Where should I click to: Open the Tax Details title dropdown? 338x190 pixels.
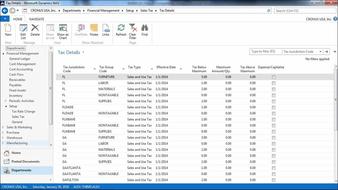tap(83, 52)
